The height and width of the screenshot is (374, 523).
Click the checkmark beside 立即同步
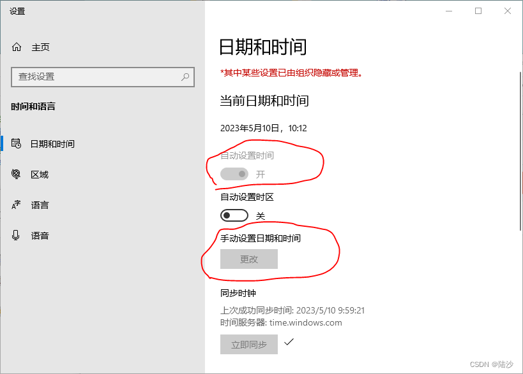[291, 343]
